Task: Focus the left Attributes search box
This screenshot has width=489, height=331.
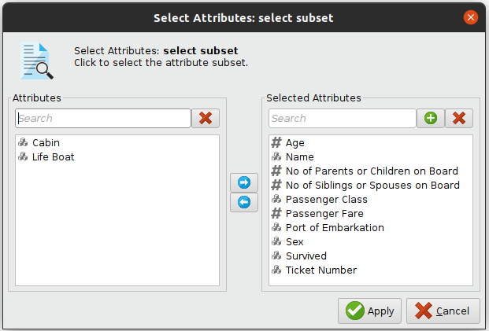Action: pos(103,119)
